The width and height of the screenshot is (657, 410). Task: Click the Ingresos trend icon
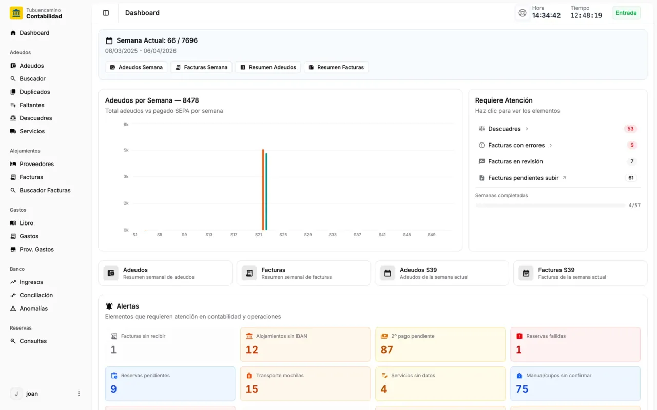click(13, 282)
